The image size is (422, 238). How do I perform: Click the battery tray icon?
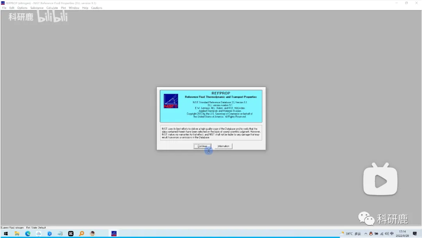(376, 234)
